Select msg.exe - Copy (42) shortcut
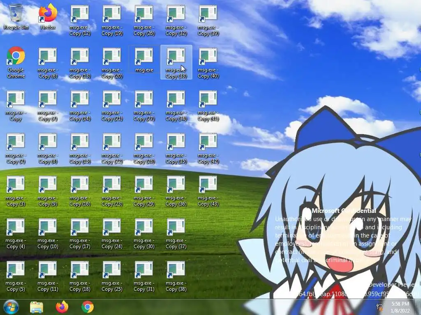Screen dimensions: 421x315 pyautogui.click(x=208, y=148)
